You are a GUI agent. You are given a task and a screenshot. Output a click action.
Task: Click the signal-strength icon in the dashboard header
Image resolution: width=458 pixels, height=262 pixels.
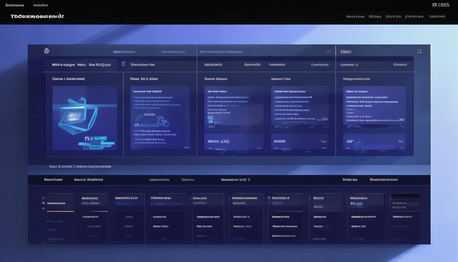(x=328, y=52)
